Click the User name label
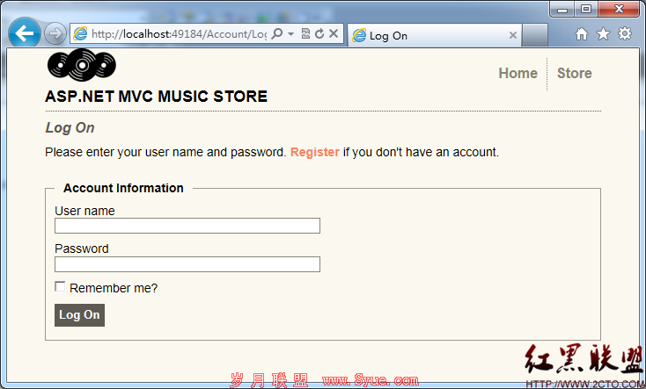The width and height of the screenshot is (646, 389). (x=84, y=211)
